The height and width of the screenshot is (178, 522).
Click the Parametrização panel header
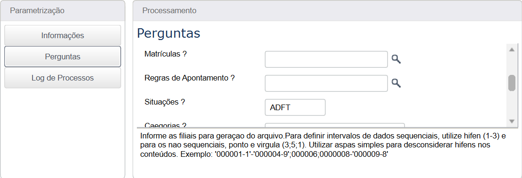(63, 11)
